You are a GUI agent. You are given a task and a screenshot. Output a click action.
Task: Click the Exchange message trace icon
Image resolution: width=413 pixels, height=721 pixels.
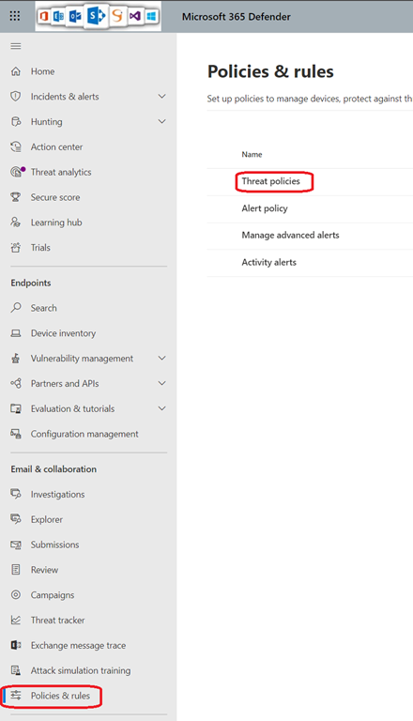(16, 645)
